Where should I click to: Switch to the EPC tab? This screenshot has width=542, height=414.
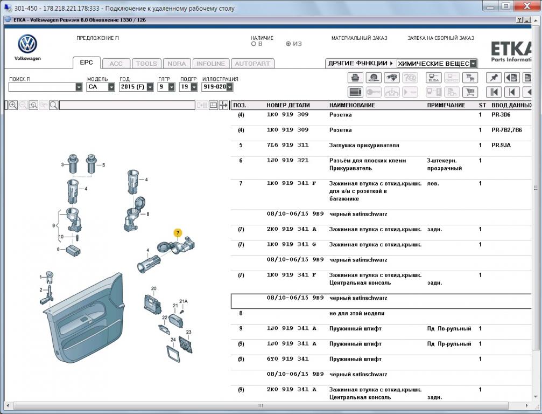tap(87, 63)
